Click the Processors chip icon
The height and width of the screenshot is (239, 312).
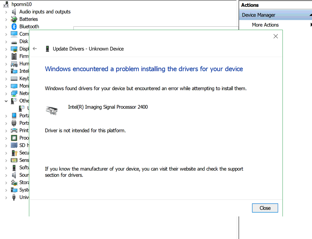coord(14,138)
